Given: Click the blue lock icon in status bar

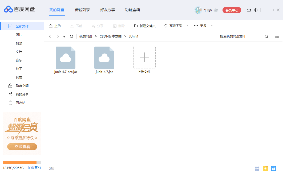Looking at the screenshot, I should 274,168.
